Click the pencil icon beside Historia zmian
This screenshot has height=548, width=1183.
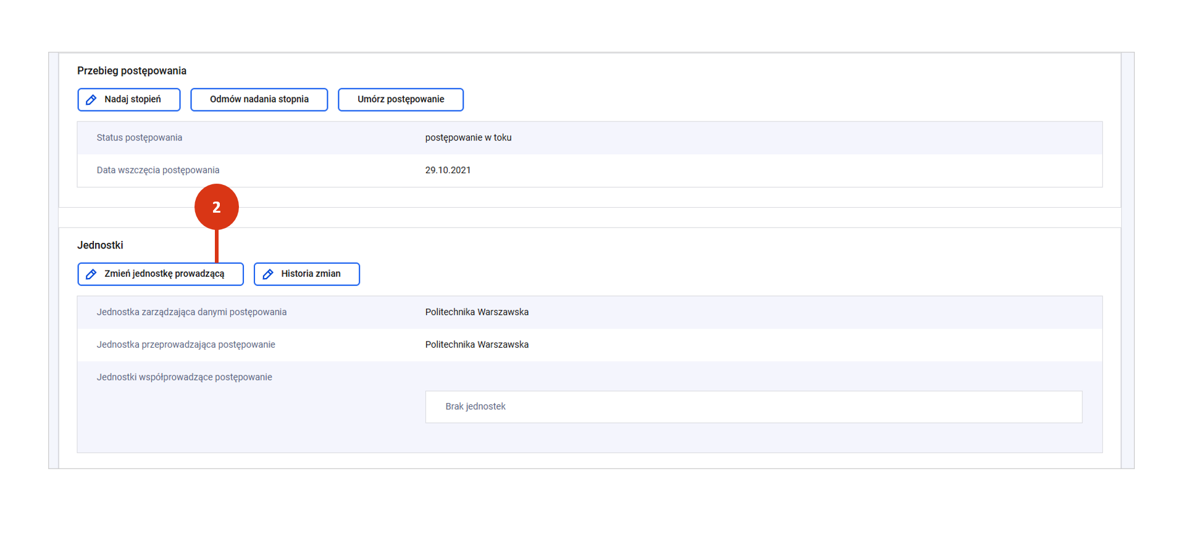pyautogui.click(x=268, y=274)
